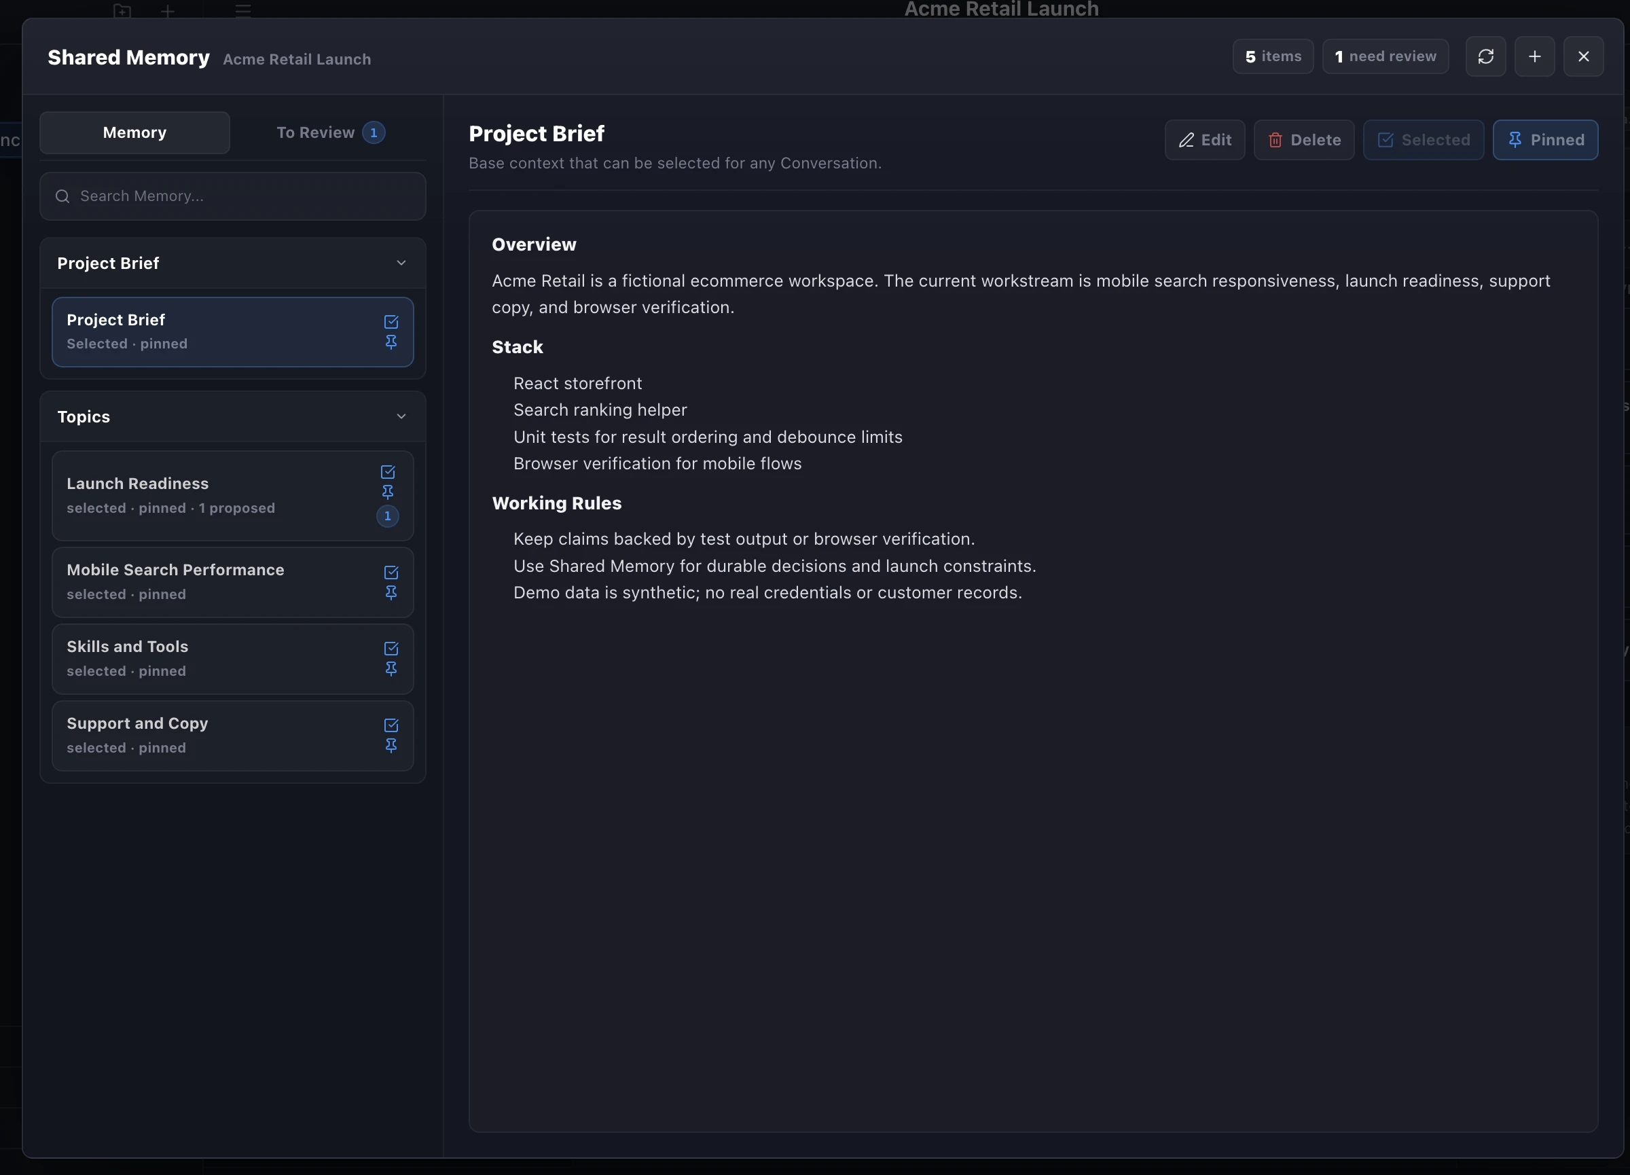Screen dimensions: 1630x1175
Task: Click 'Browser verification for mobile flows' text
Action: (657, 463)
